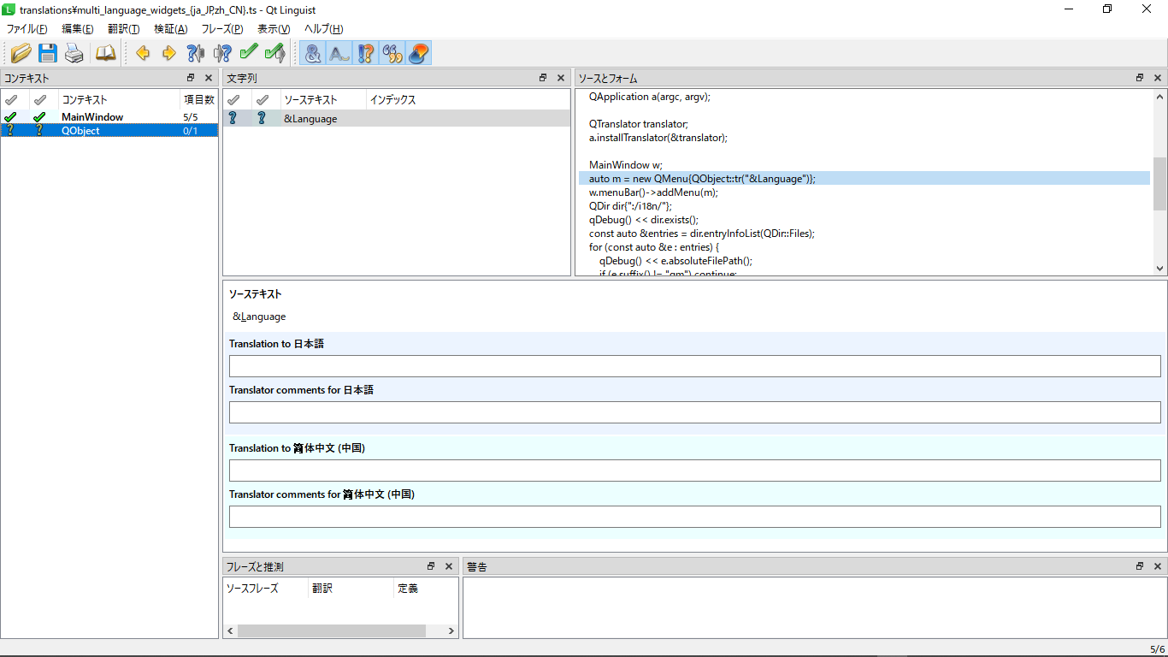The image size is (1168, 657).
Task: Select the QObject context row
Action: pyautogui.click(x=109, y=131)
